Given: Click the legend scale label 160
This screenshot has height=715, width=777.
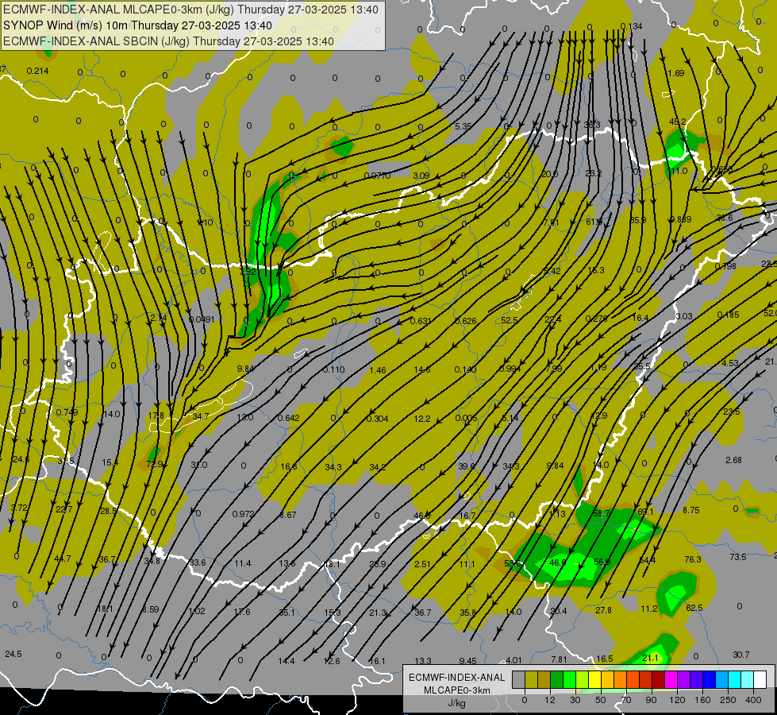Looking at the screenshot, I should (702, 700).
